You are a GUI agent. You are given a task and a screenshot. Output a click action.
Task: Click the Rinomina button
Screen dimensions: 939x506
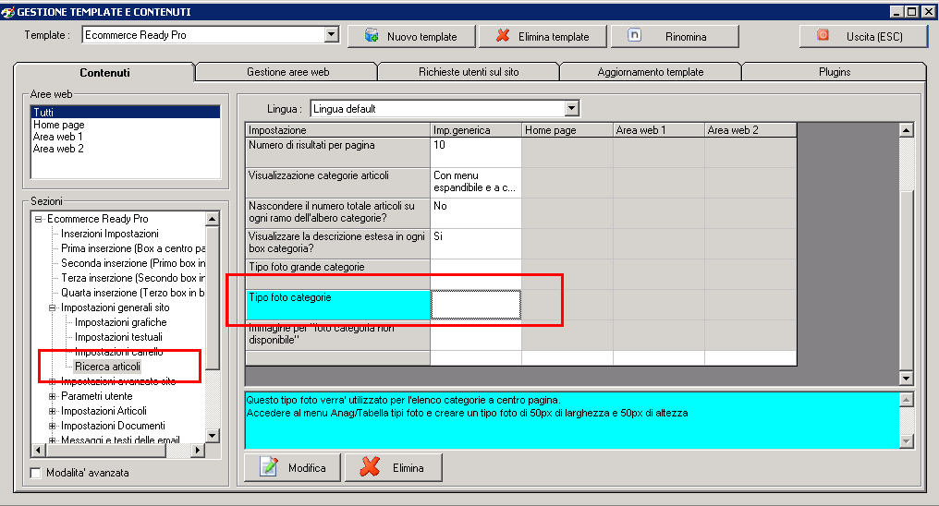click(x=675, y=36)
